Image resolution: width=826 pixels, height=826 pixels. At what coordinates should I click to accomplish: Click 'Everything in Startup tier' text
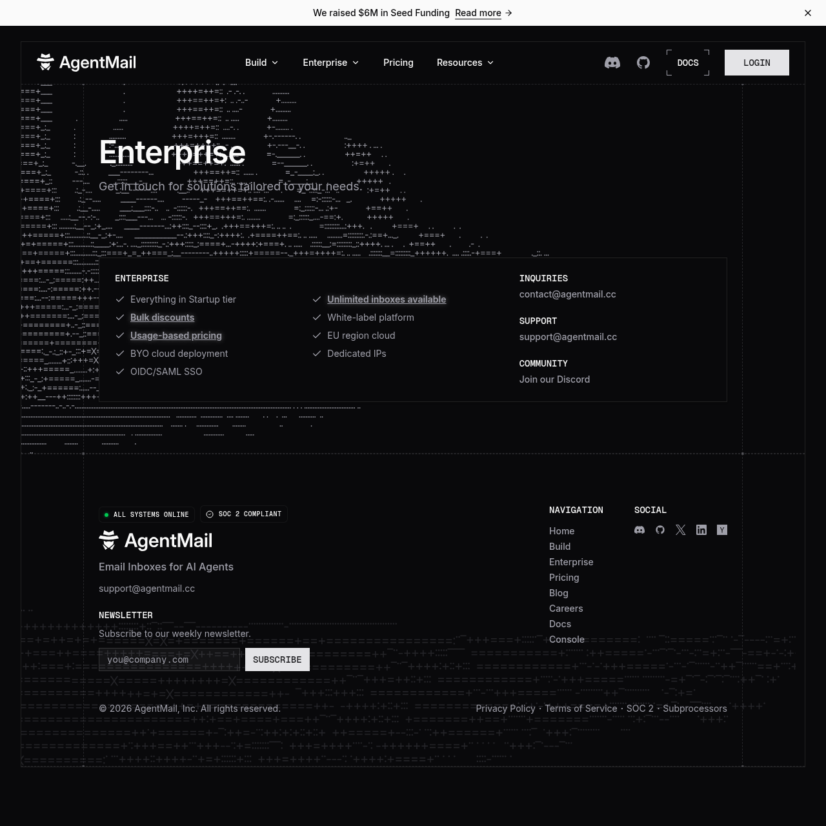click(x=183, y=299)
